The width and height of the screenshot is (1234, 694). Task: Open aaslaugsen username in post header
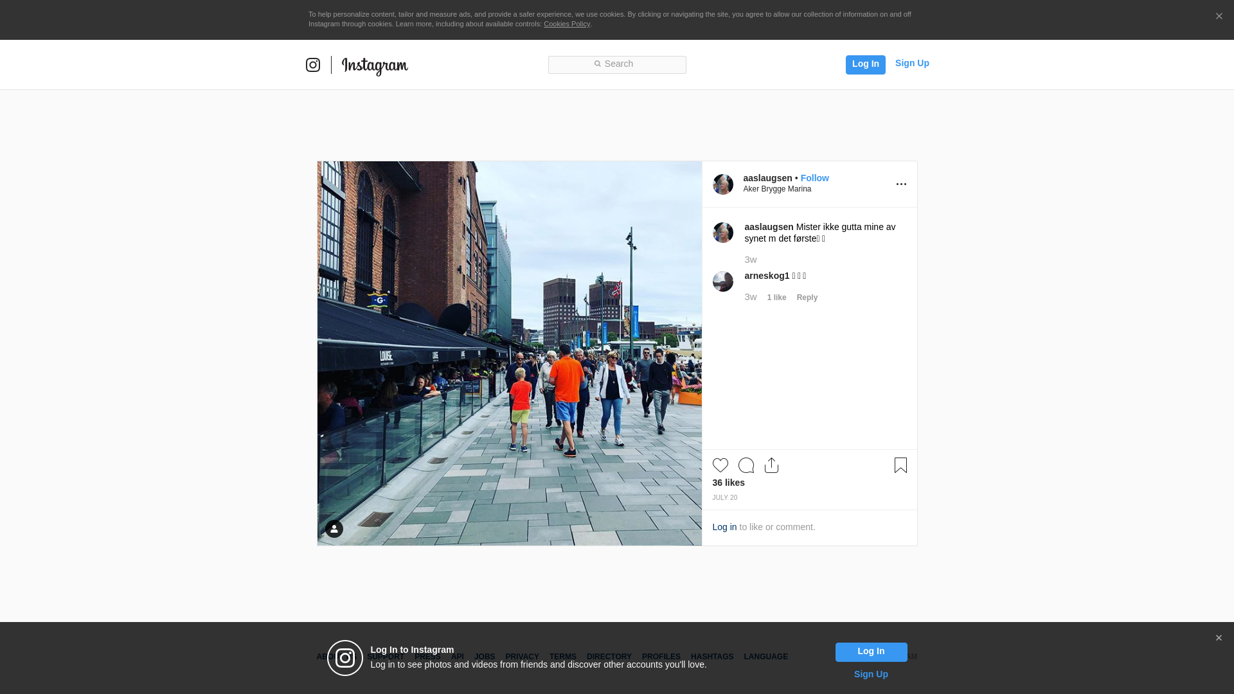tap(767, 178)
